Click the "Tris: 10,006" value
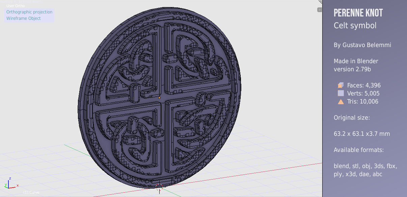Screen dimensions: 407x197 (363, 102)
